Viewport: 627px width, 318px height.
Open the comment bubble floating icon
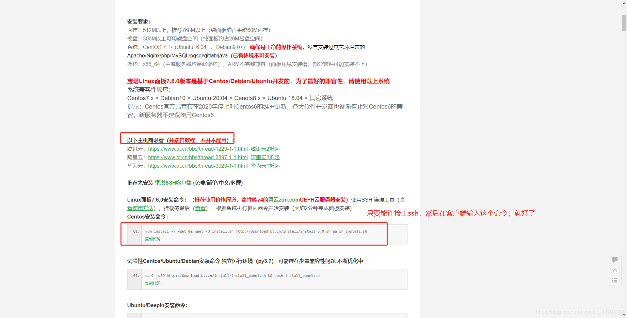click(614, 260)
